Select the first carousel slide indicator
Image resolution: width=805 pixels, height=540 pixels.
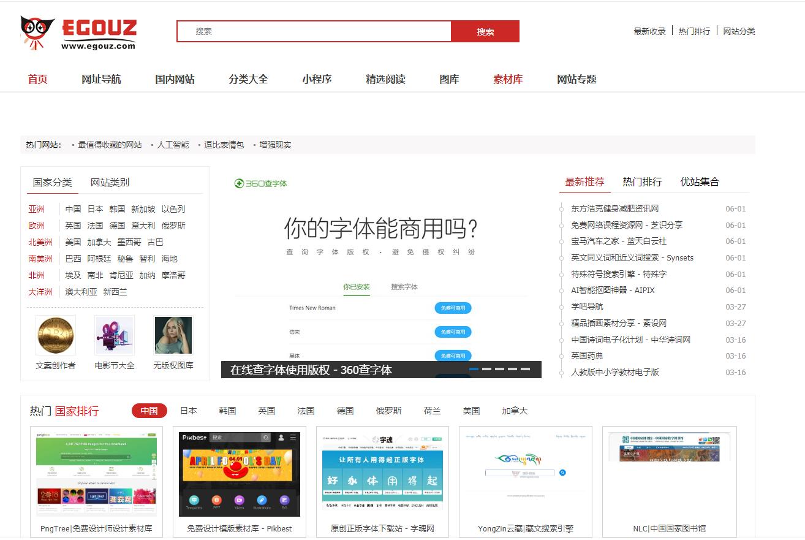click(474, 369)
